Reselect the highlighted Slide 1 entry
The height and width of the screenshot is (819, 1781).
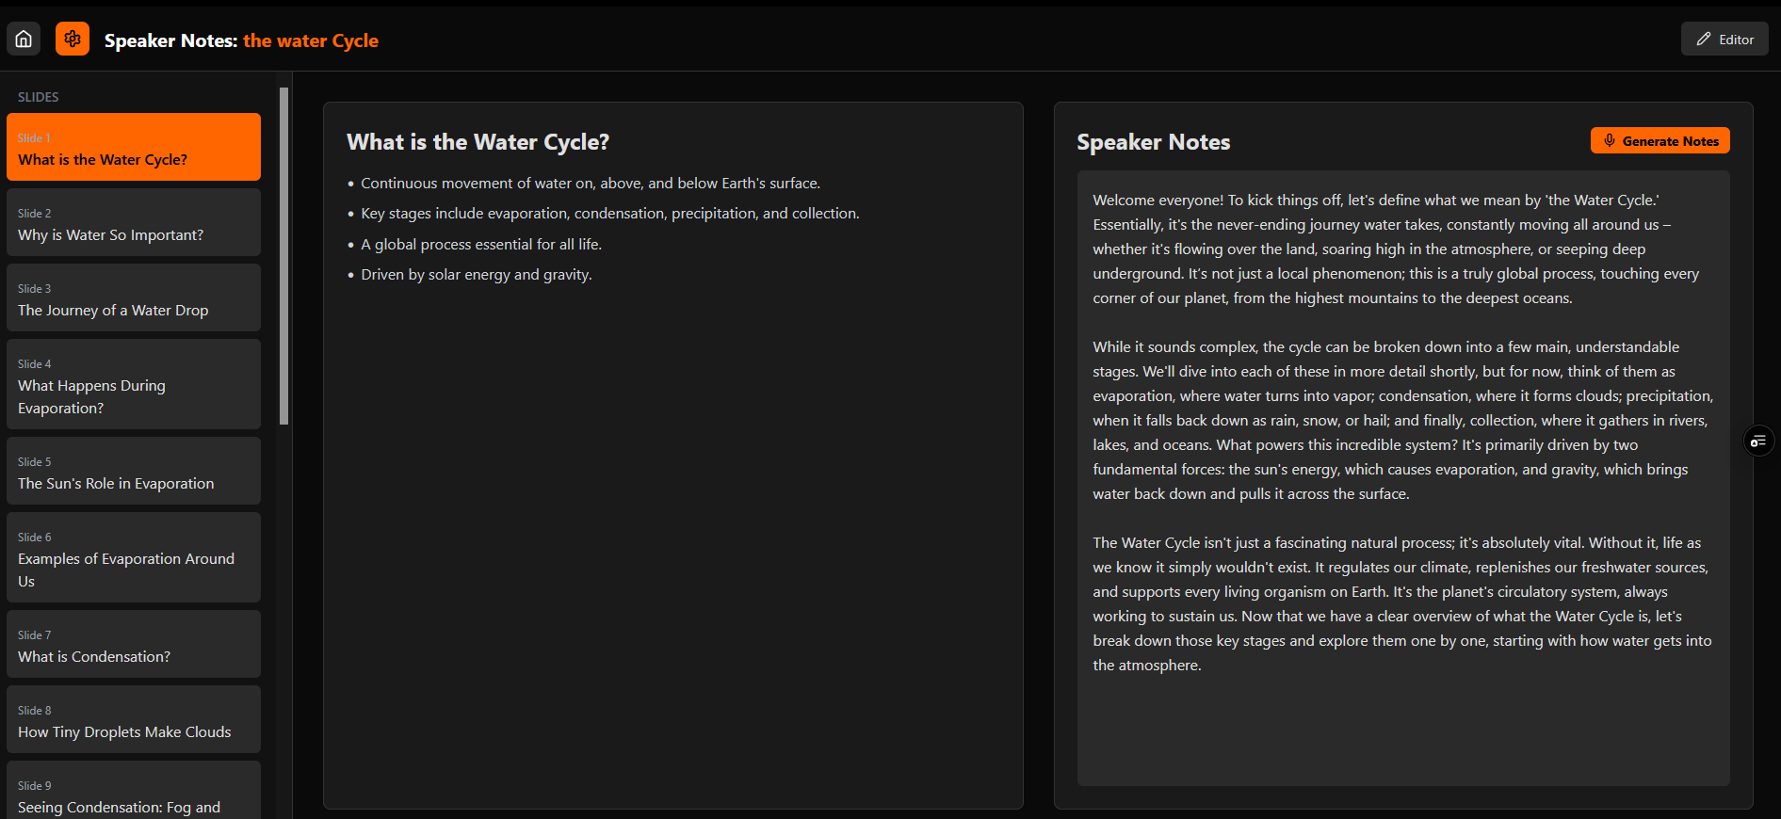[x=133, y=147]
